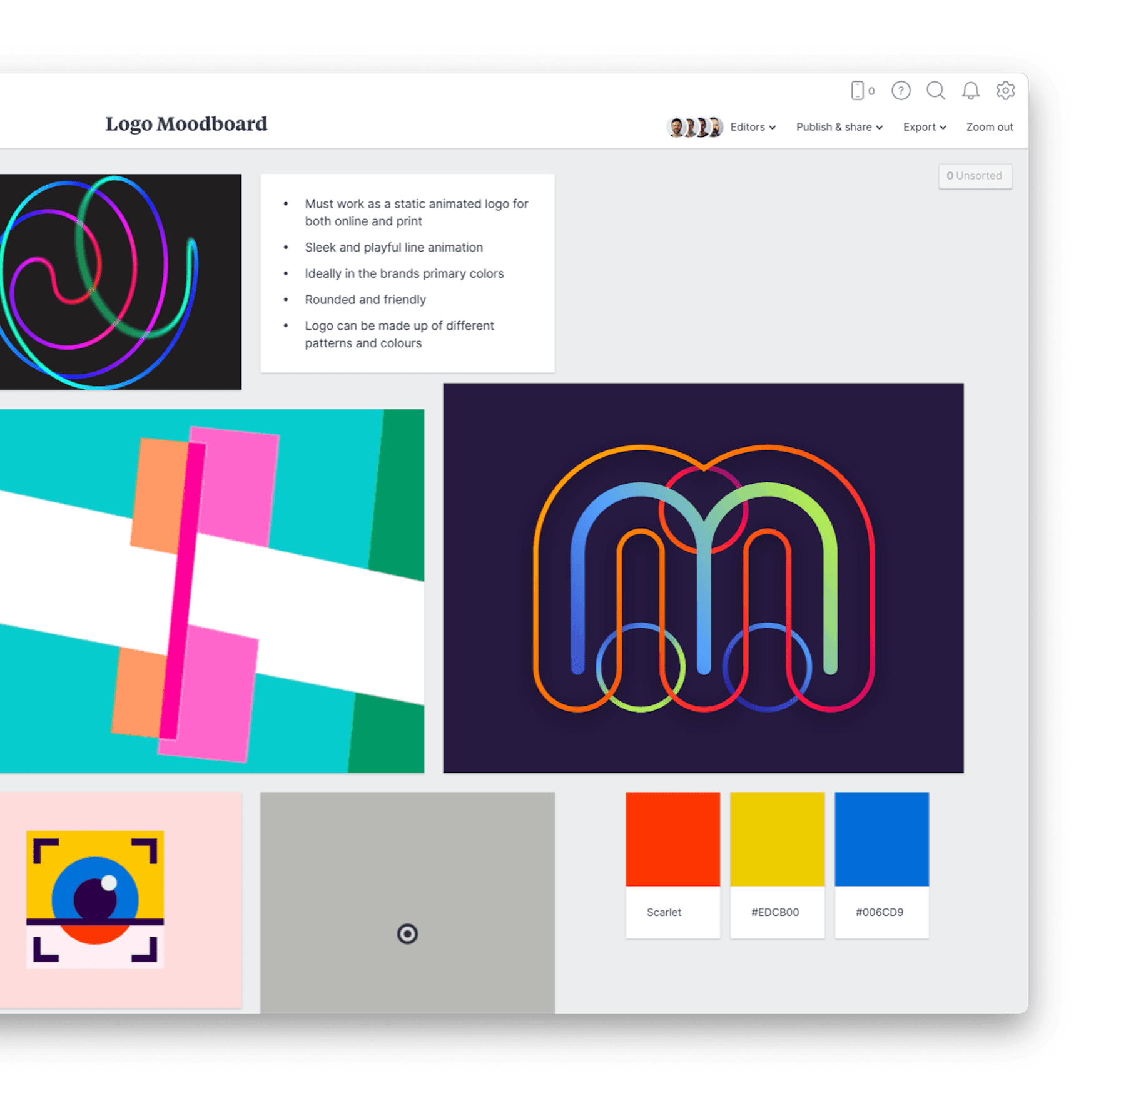Click the Zoom out button
Viewport: 1126px width, 1118px height.
coord(990,127)
